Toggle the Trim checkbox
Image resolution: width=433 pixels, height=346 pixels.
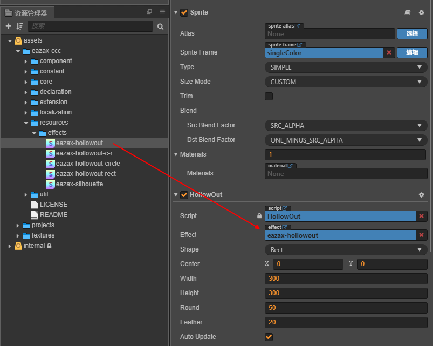(x=269, y=96)
